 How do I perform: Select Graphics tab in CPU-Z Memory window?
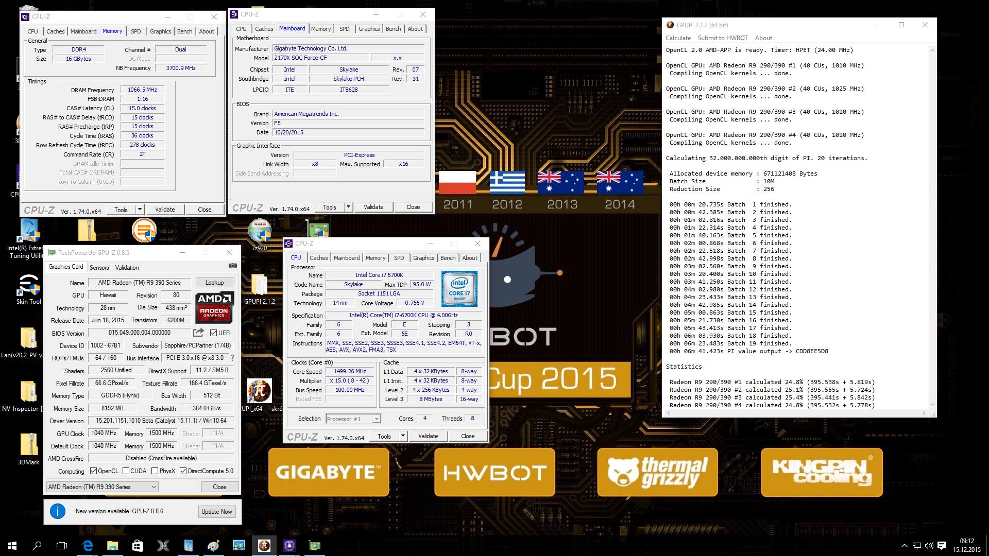[x=160, y=31]
